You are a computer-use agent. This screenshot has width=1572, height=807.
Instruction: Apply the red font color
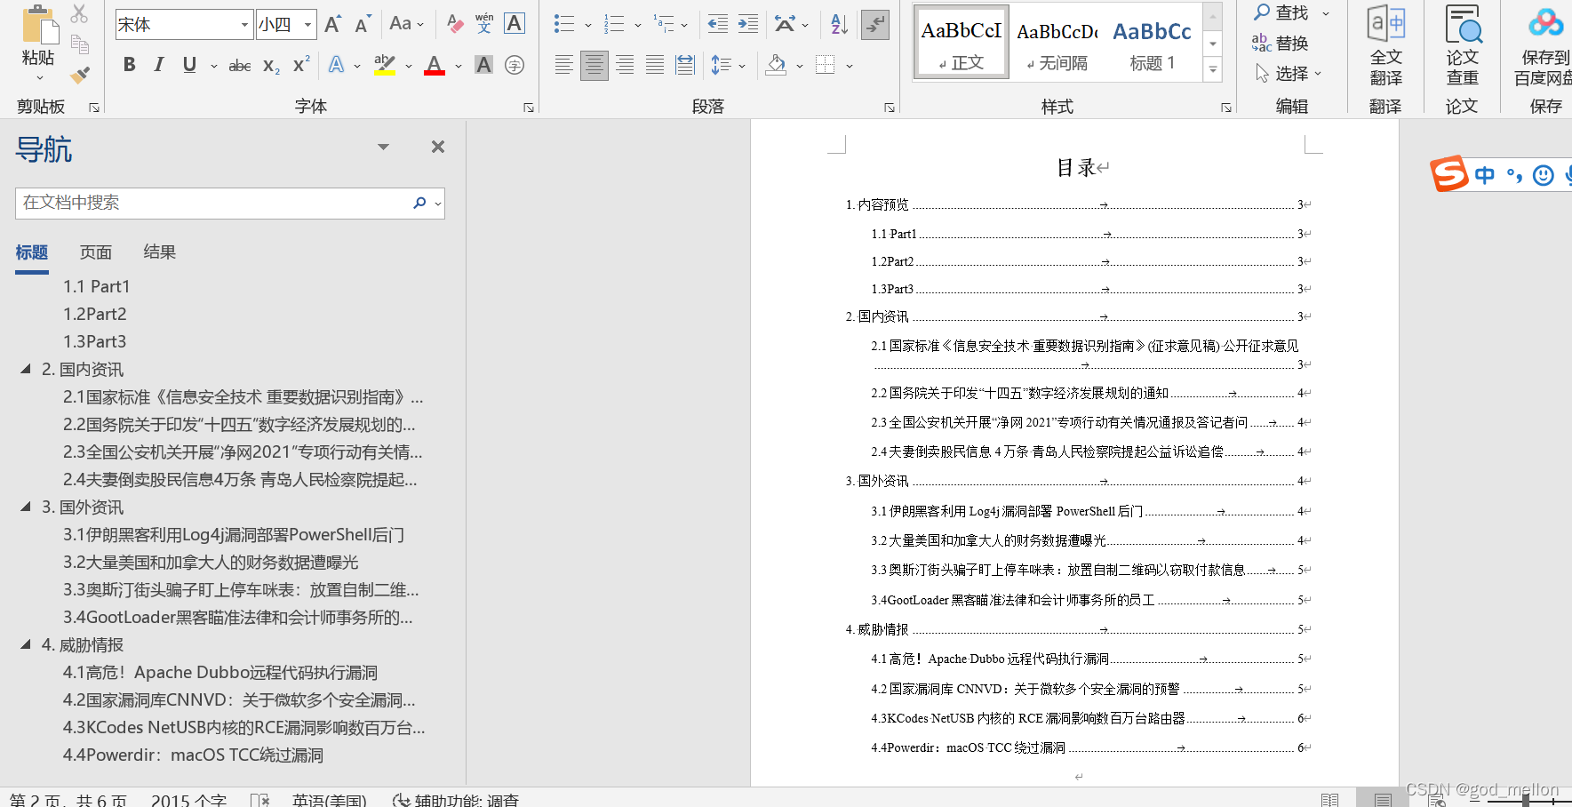[x=435, y=65]
